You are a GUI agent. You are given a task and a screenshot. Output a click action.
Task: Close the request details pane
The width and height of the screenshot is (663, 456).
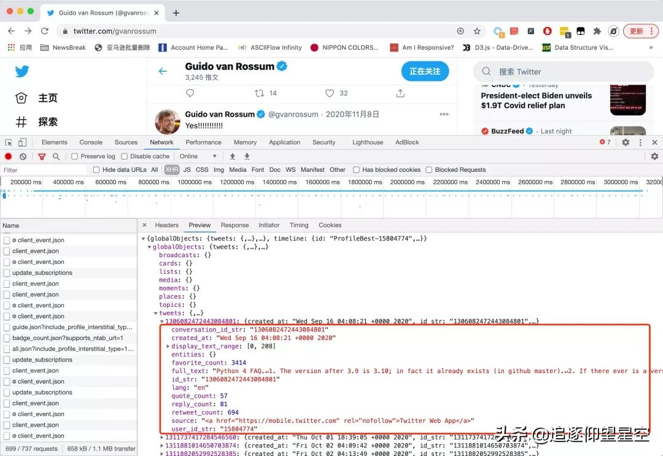pyautogui.click(x=145, y=225)
